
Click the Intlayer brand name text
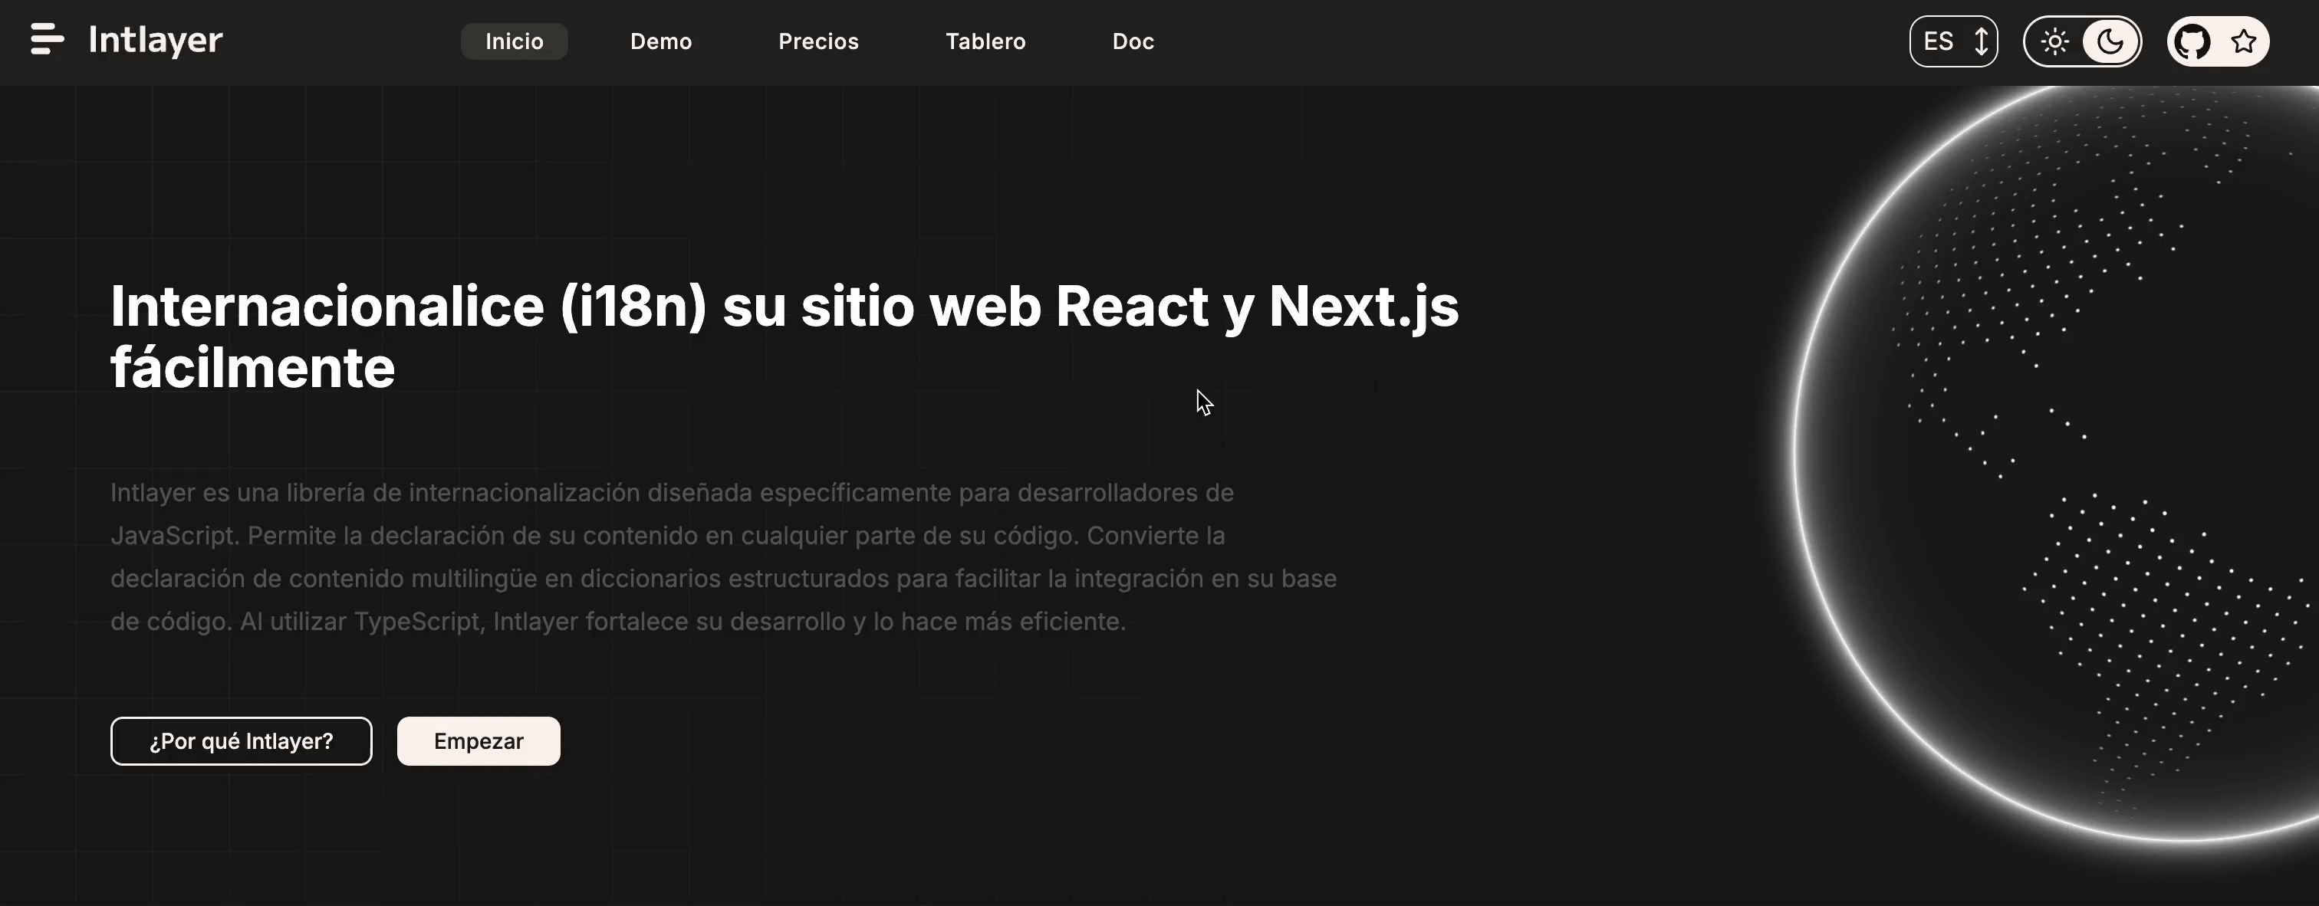(155, 41)
